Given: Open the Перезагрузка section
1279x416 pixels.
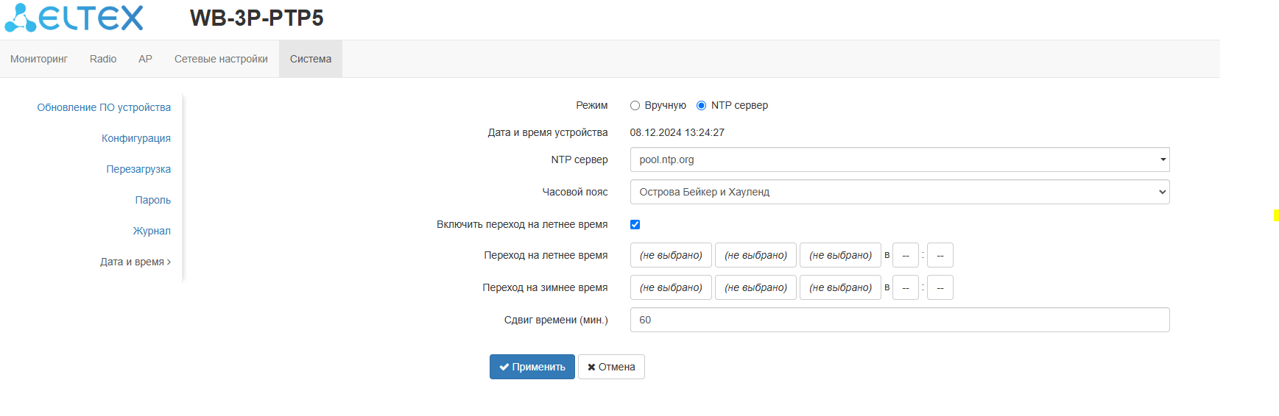Looking at the screenshot, I should click(x=138, y=169).
